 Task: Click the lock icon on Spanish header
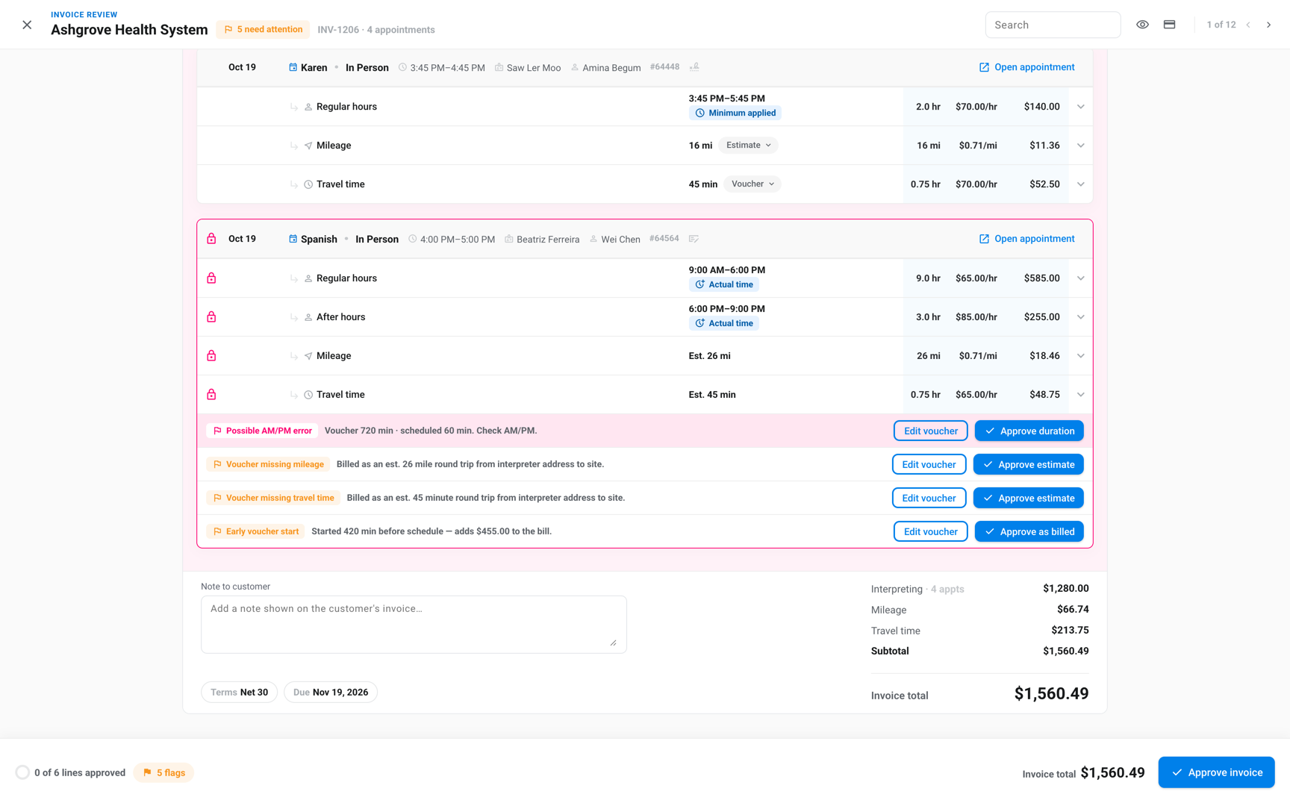[211, 239]
